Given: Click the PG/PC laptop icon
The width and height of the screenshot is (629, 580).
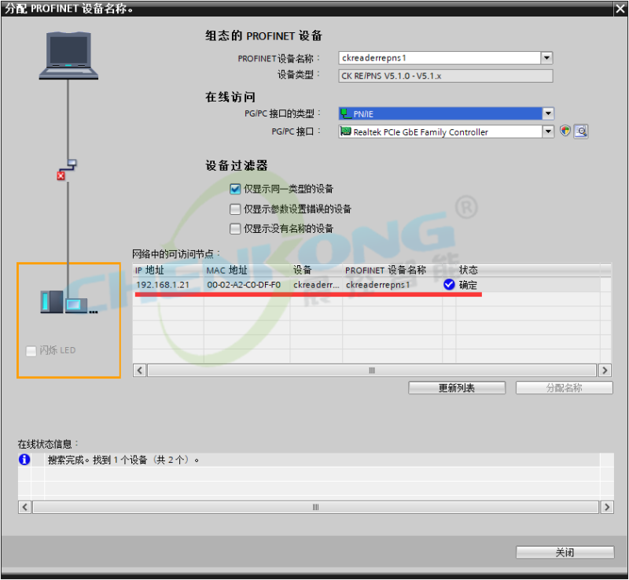Looking at the screenshot, I should coord(69,55).
